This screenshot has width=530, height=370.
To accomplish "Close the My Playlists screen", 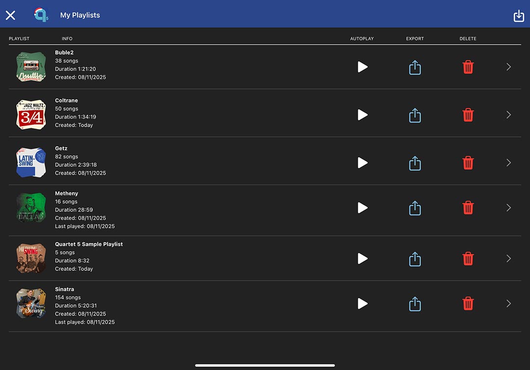I will pos(10,15).
